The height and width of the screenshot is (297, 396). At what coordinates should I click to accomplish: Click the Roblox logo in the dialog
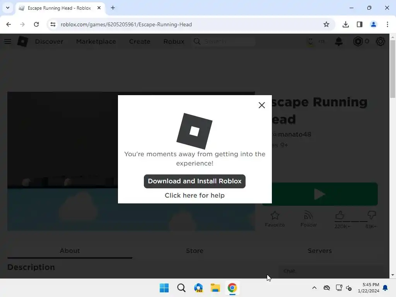pos(194,131)
